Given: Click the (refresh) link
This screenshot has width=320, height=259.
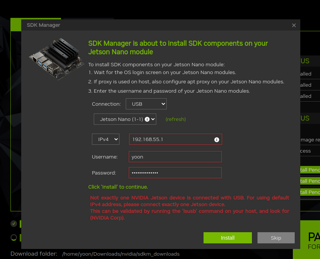Looking at the screenshot, I should pyautogui.click(x=176, y=119).
